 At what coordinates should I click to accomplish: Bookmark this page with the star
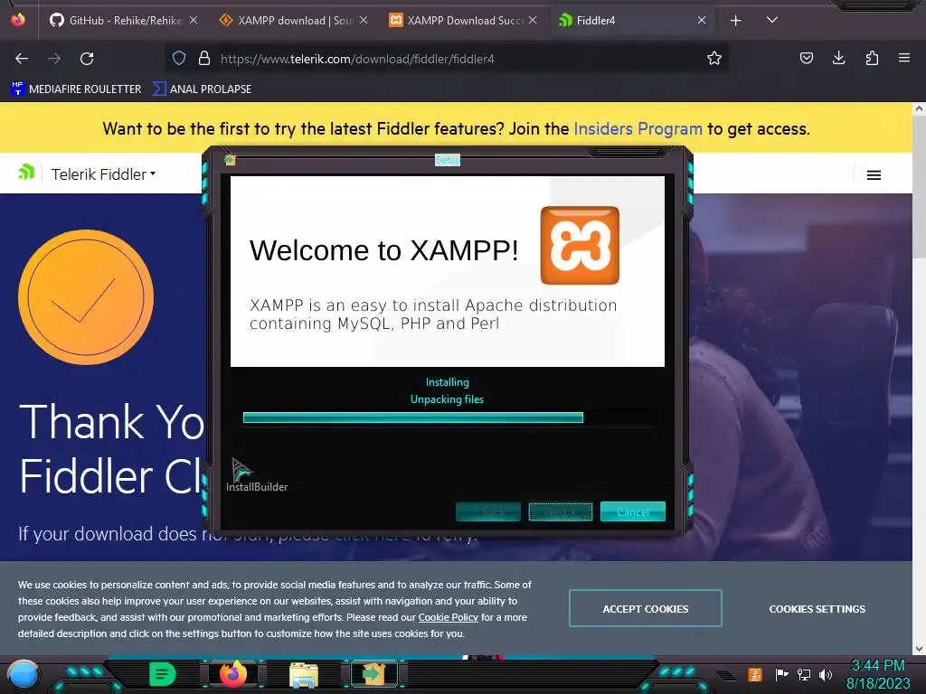pyautogui.click(x=714, y=58)
